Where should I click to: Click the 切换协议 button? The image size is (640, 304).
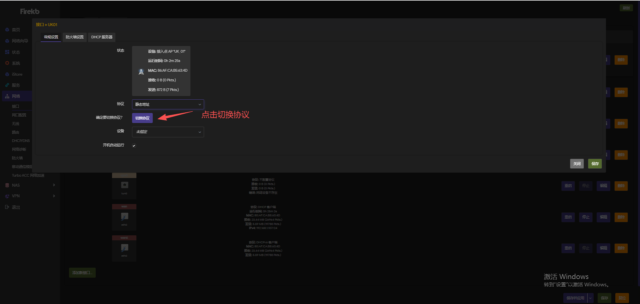[x=142, y=118]
